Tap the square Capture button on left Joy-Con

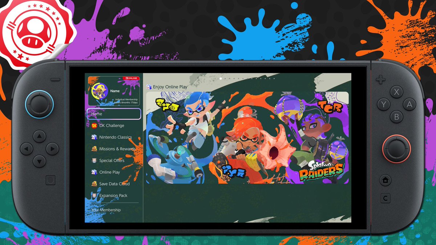tap(51, 180)
